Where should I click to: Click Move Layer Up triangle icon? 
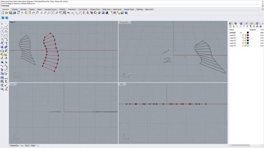240,26
